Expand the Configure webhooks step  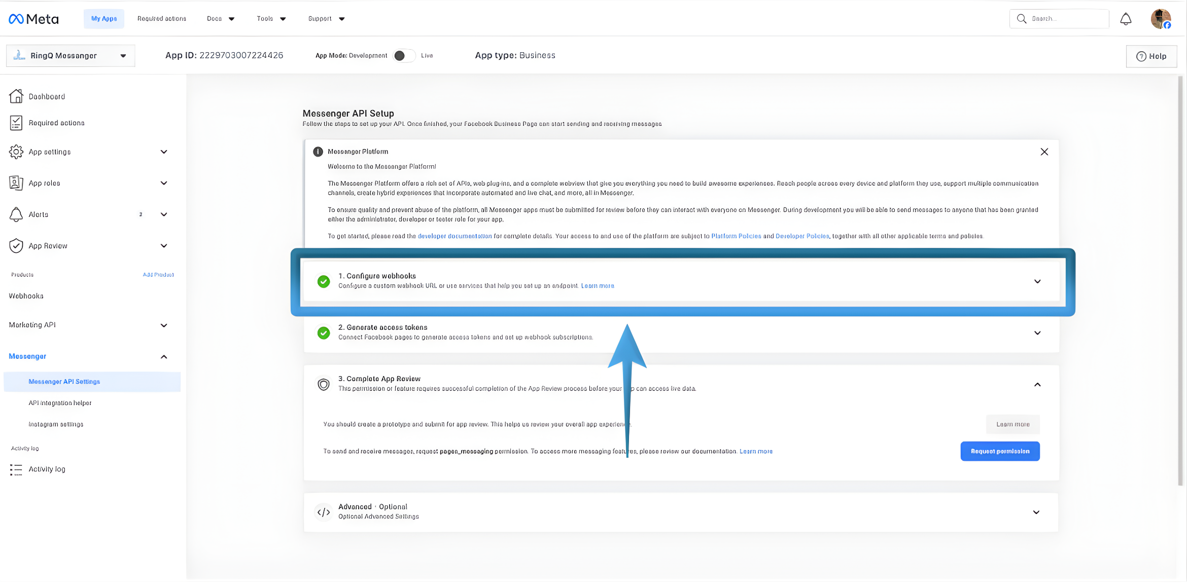[x=1037, y=281]
